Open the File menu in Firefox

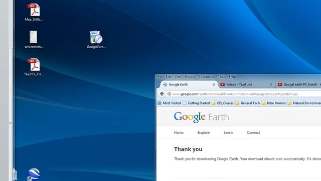click(x=160, y=77)
